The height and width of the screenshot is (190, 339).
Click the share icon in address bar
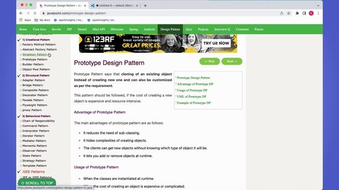coord(281,13)
